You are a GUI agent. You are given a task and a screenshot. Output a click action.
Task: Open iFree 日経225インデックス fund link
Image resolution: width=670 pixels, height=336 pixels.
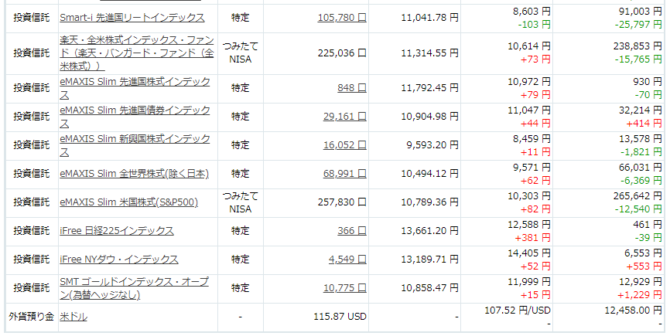click(117, 231)
